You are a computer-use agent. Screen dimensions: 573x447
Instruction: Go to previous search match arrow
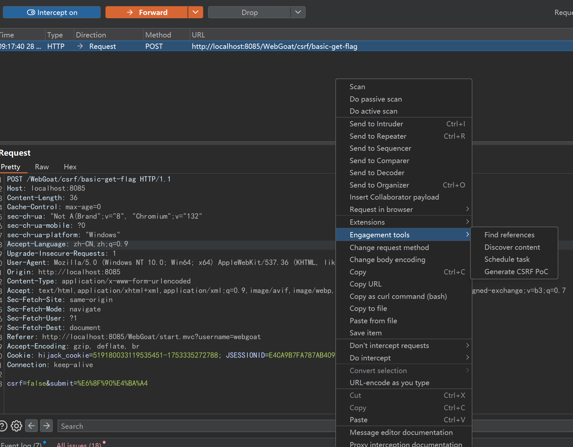[31, 426]
